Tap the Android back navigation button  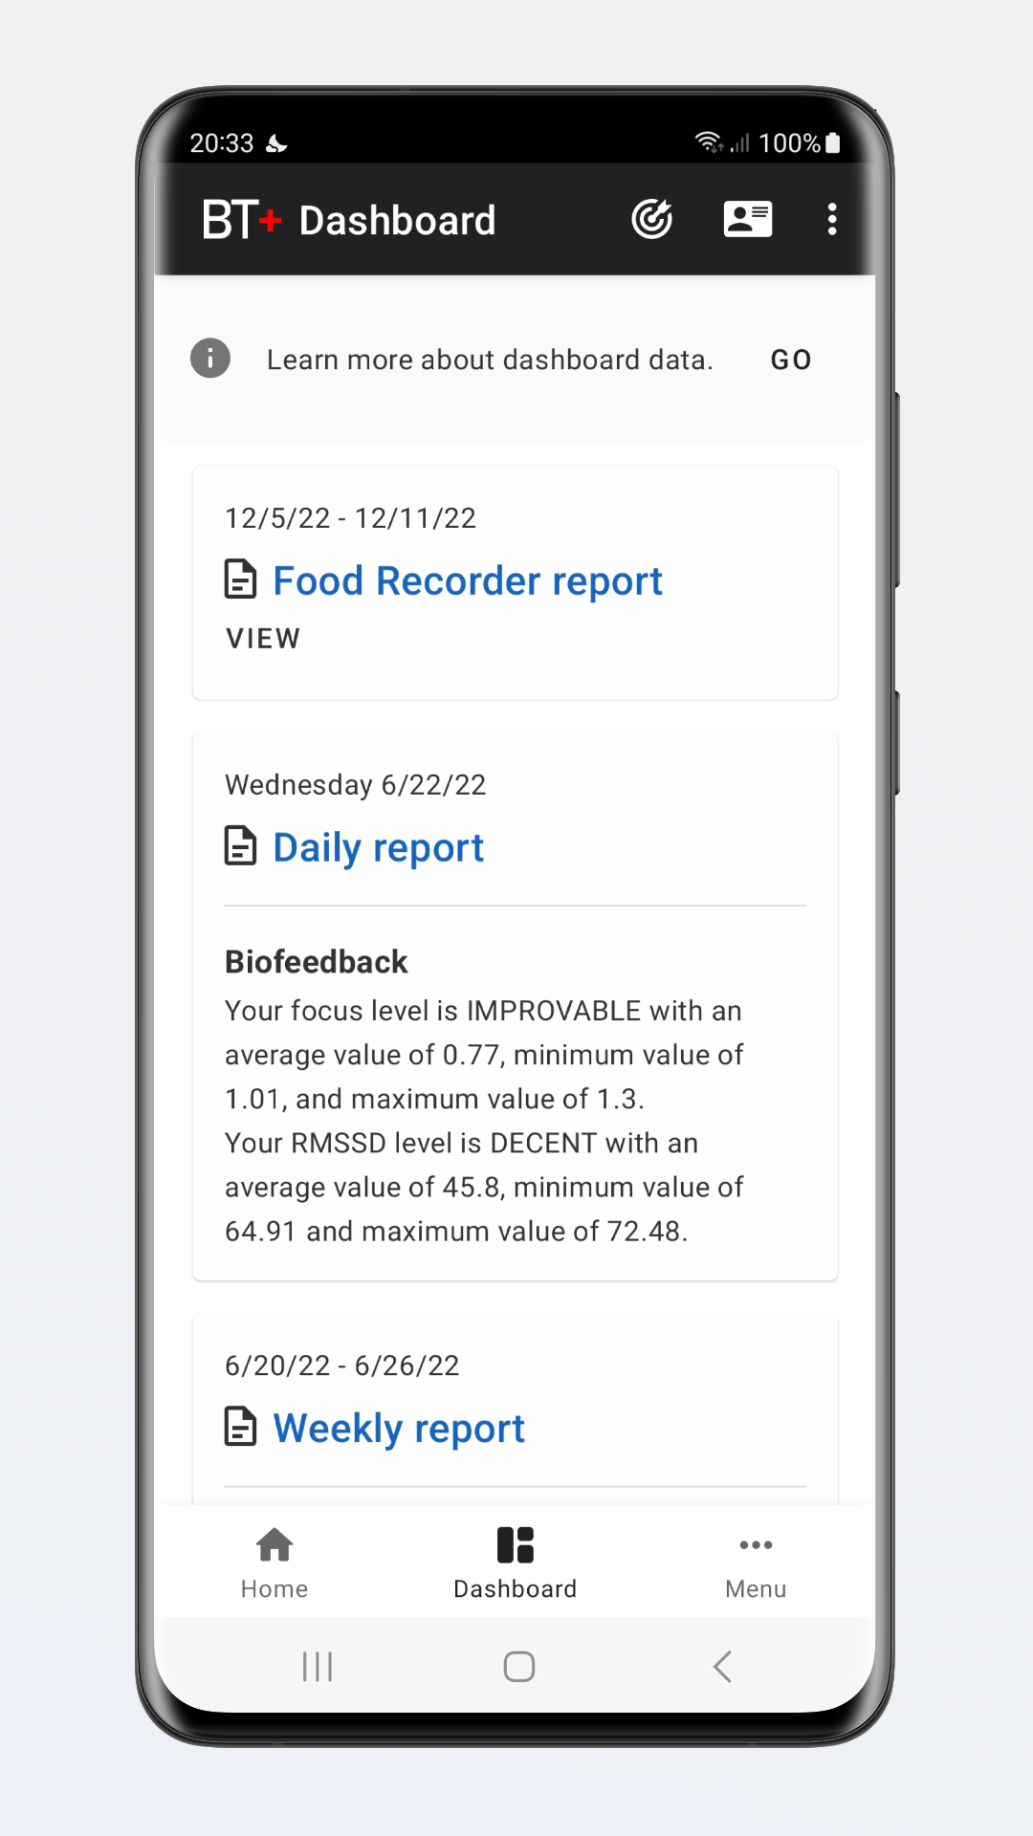click(x=722, y=1667)
